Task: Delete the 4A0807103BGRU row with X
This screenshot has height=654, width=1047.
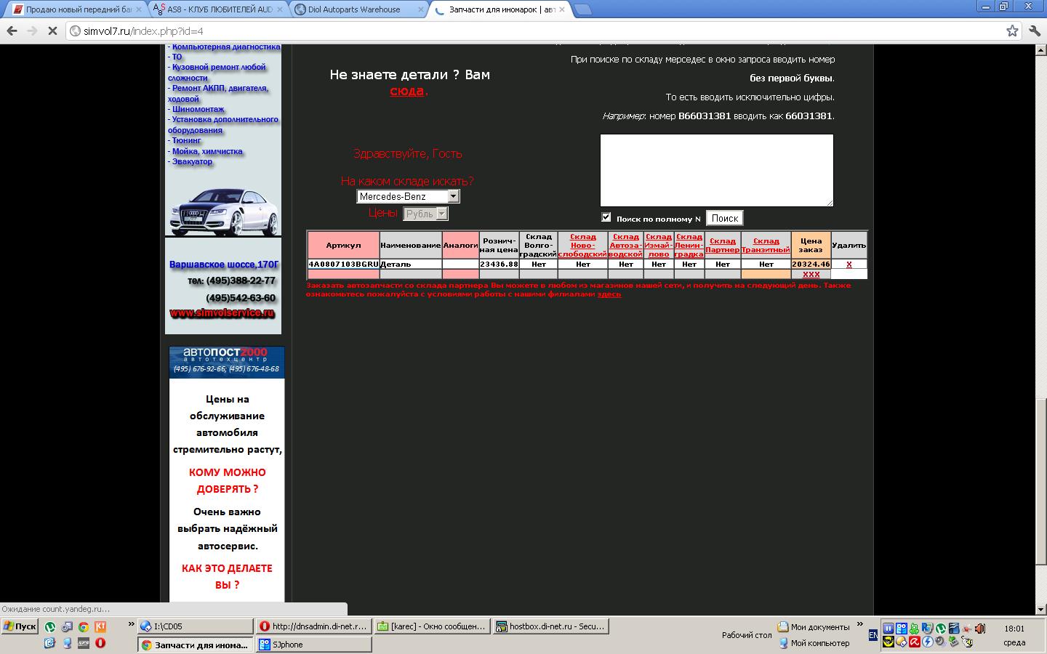Action: click(x=849, y=265)
